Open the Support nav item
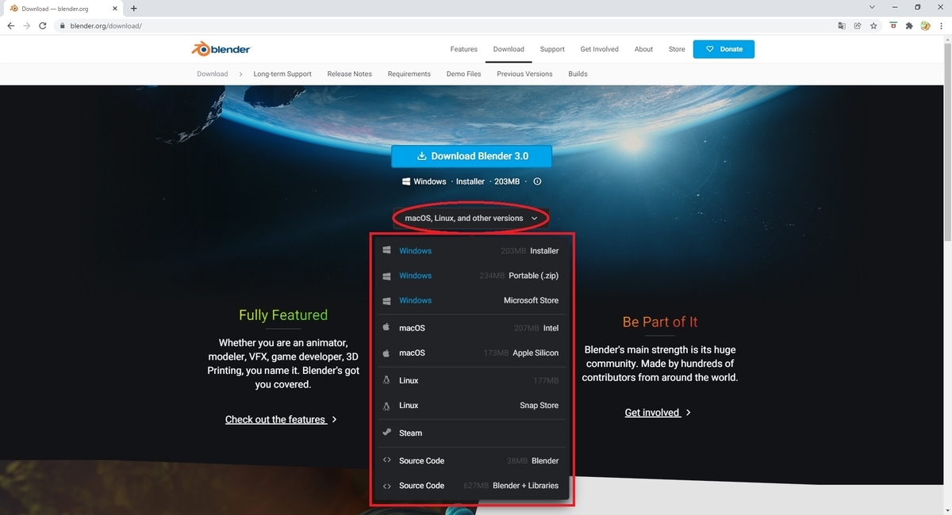952x515 pixels. [552, 49]
